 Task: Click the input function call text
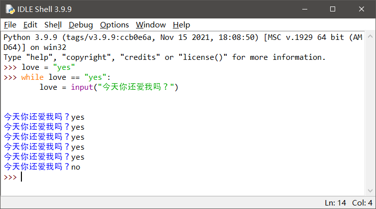pos(125,87)
